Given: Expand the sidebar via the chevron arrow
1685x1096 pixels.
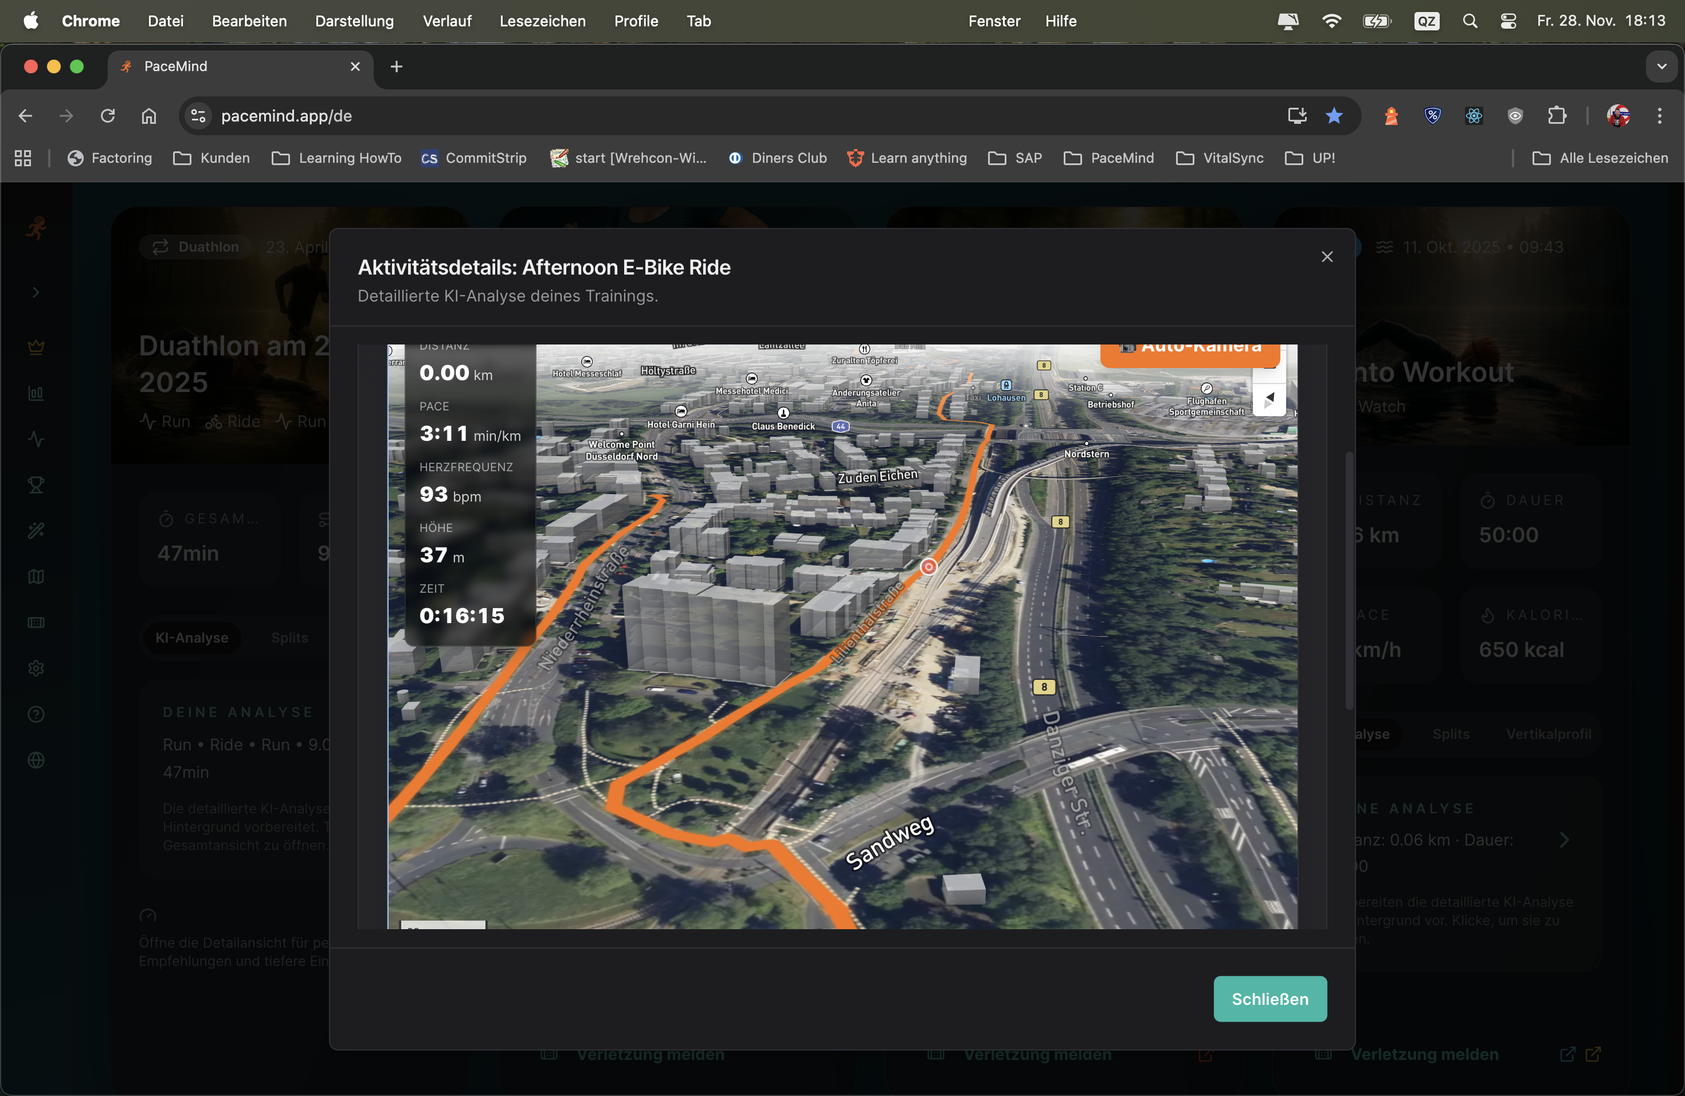Looking at the screenshot, I should pyautogui.click(x=35, y=292).
